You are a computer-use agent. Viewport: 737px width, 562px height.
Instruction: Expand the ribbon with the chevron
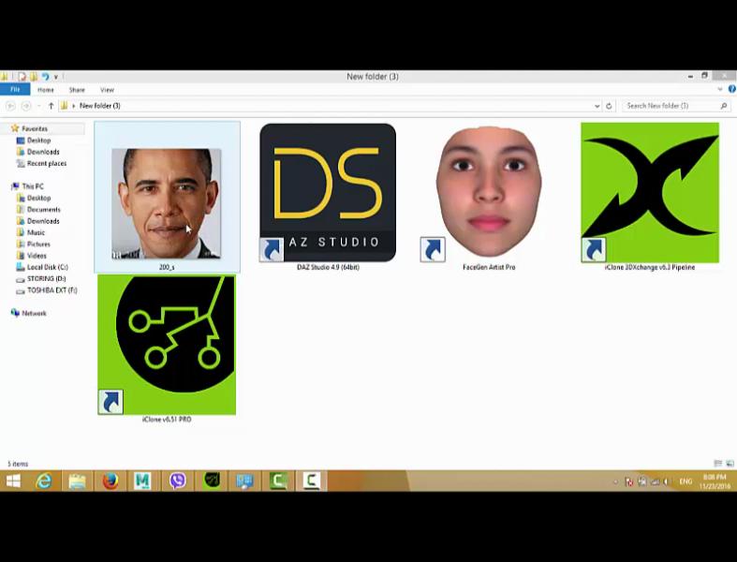(720, 89)
